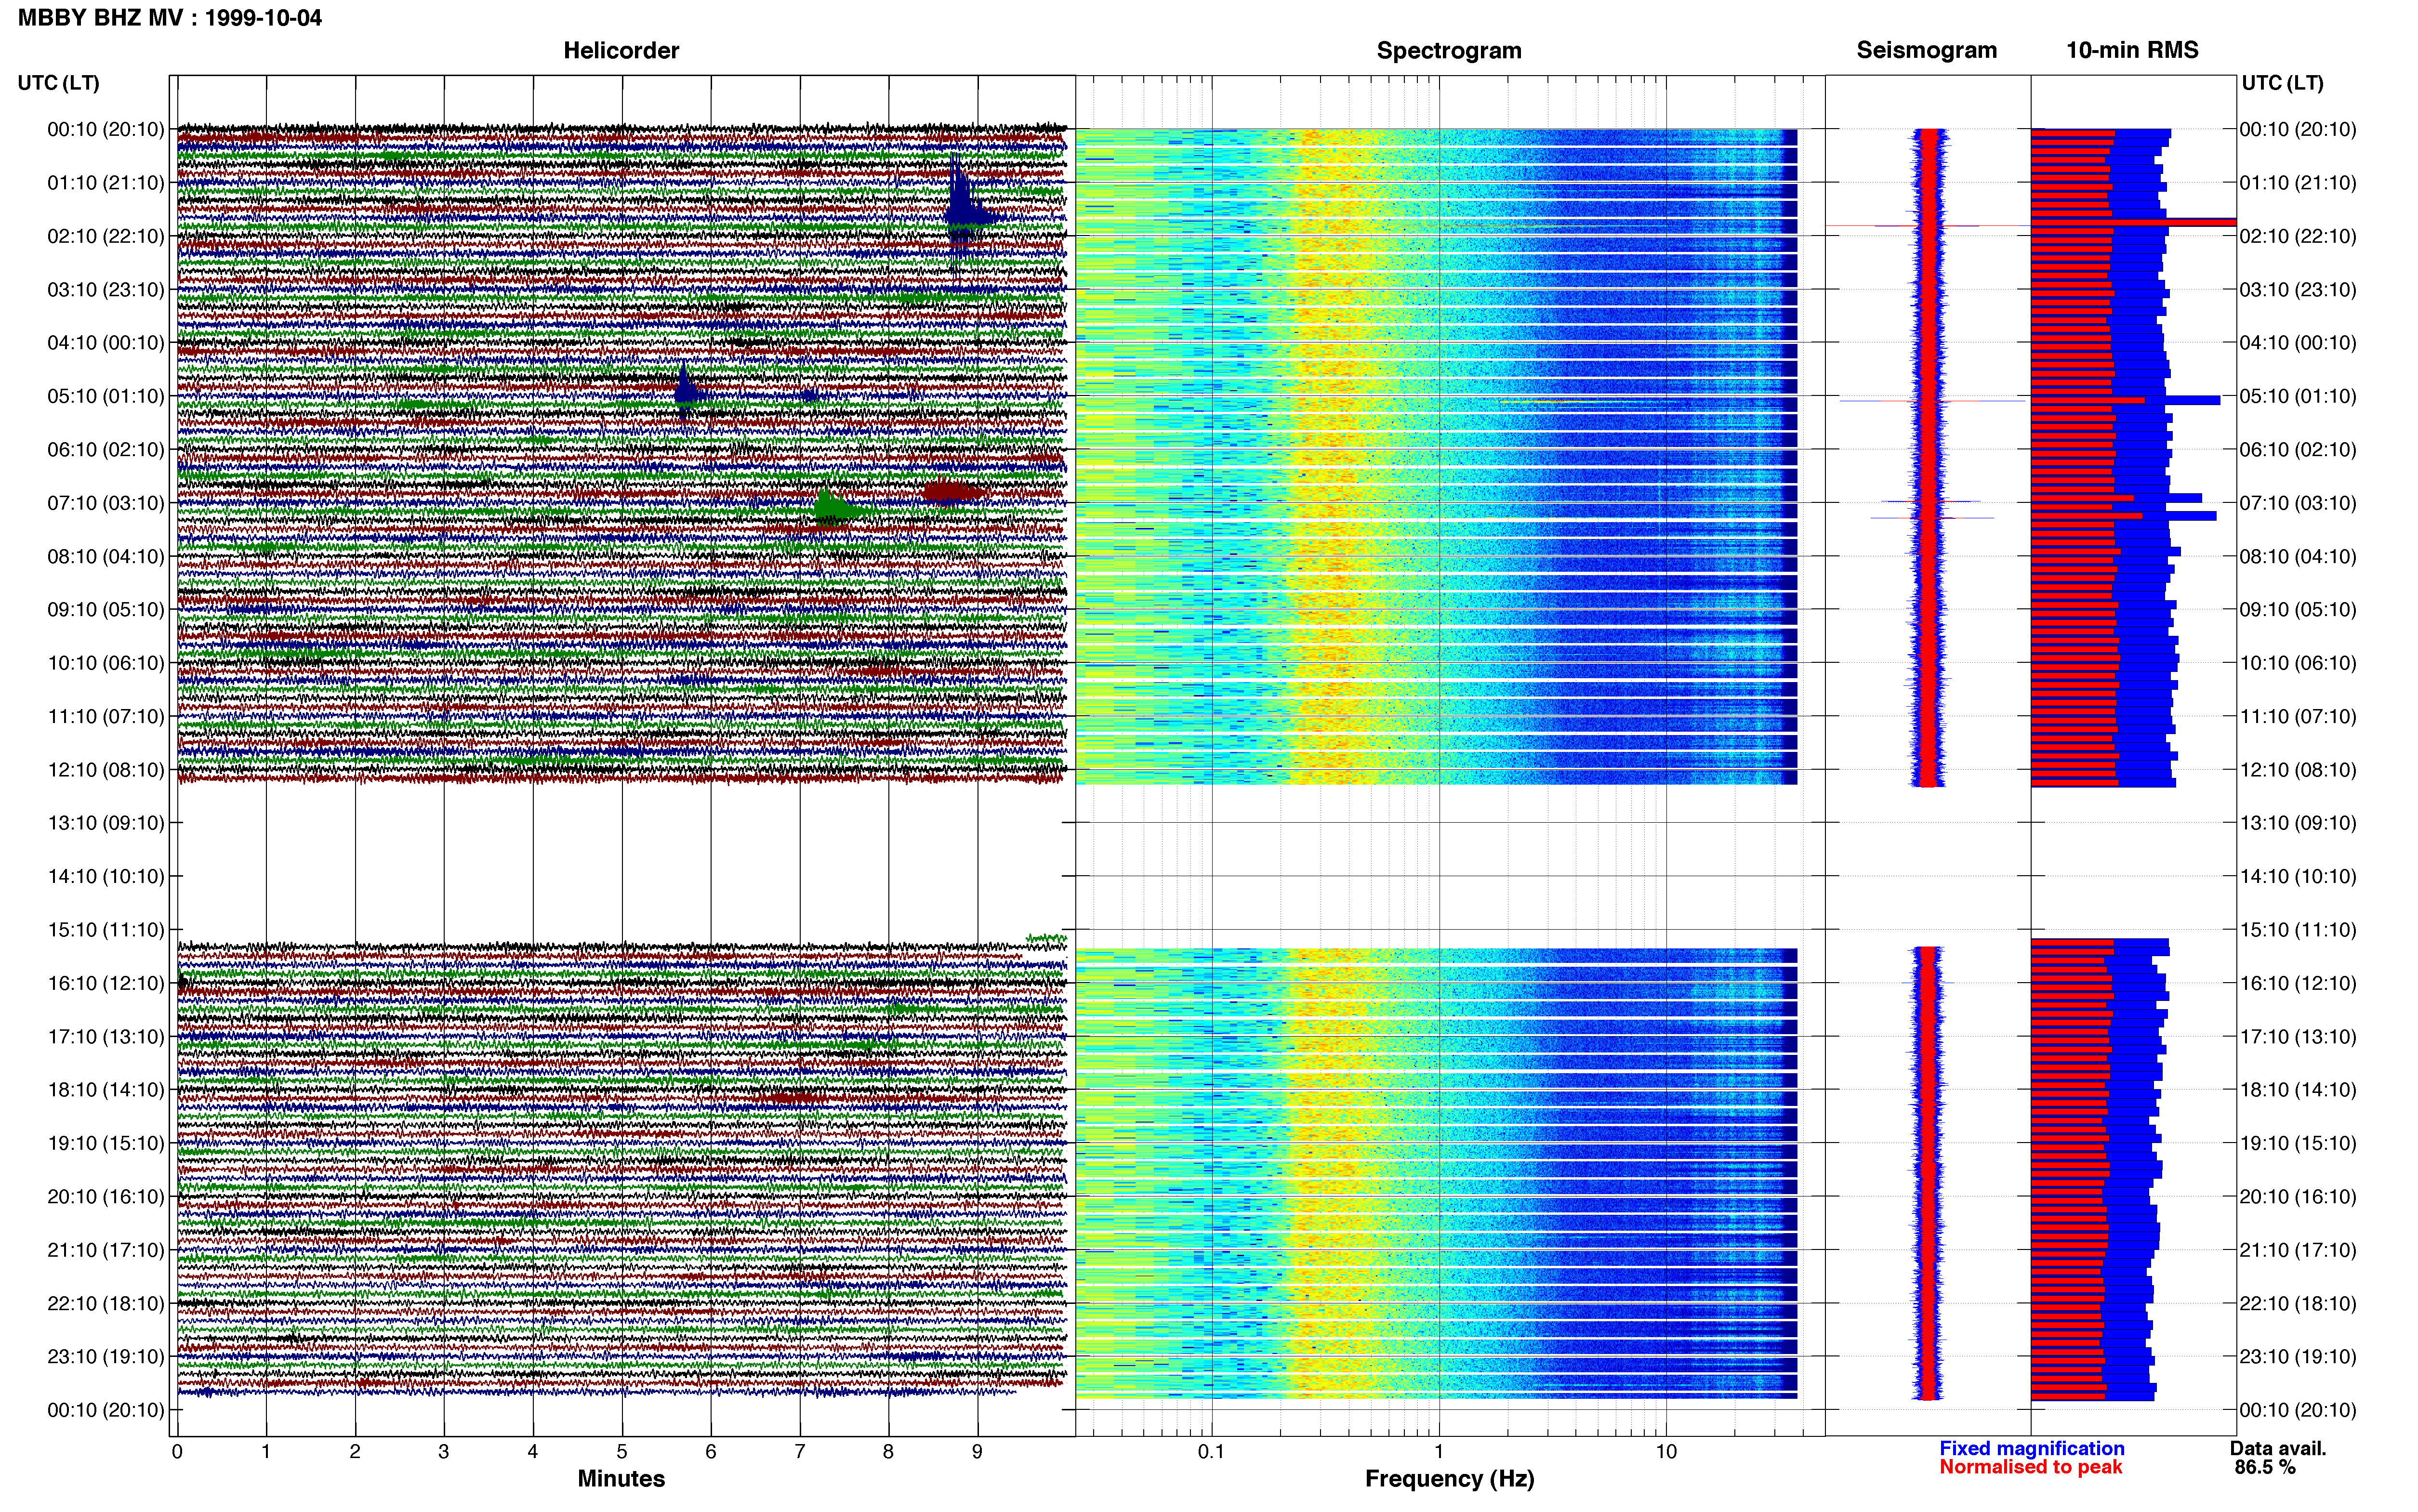The image size is (2418, 1512).
Task: Click the '3' tick on the Minutes axis
Action: point(444,1452)
